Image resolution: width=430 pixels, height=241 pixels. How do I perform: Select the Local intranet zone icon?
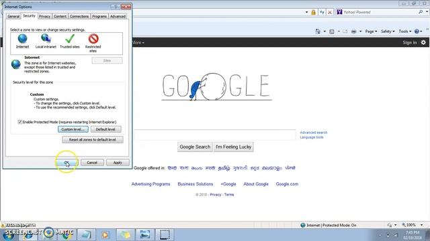tap(46, 39)
